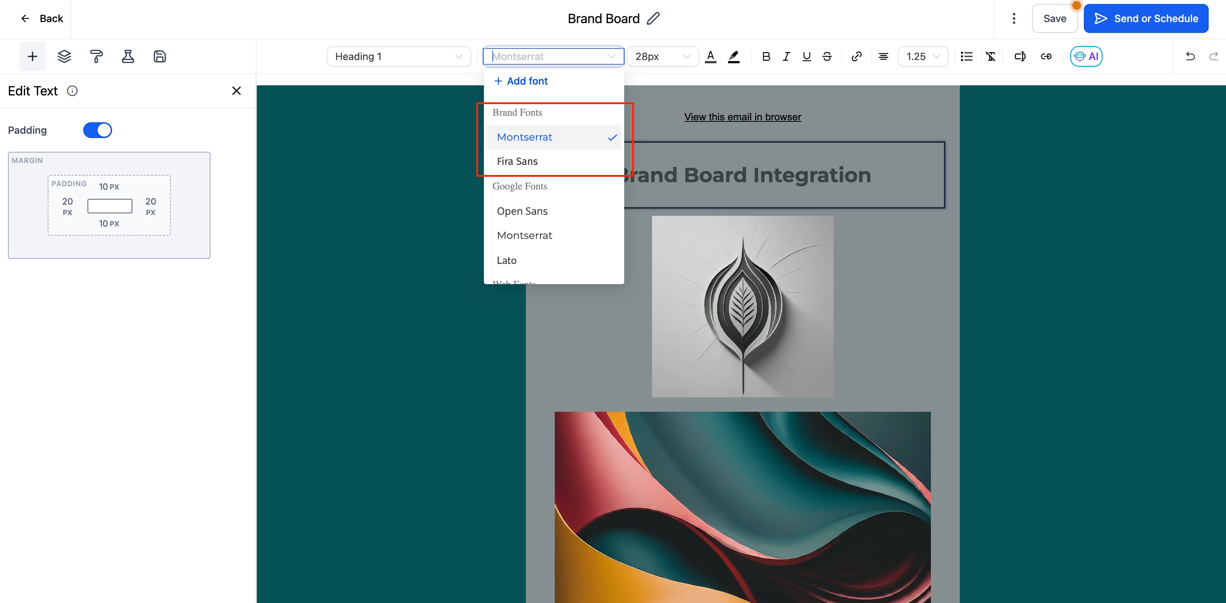Click View this email in browser

[x=742, y=117]
